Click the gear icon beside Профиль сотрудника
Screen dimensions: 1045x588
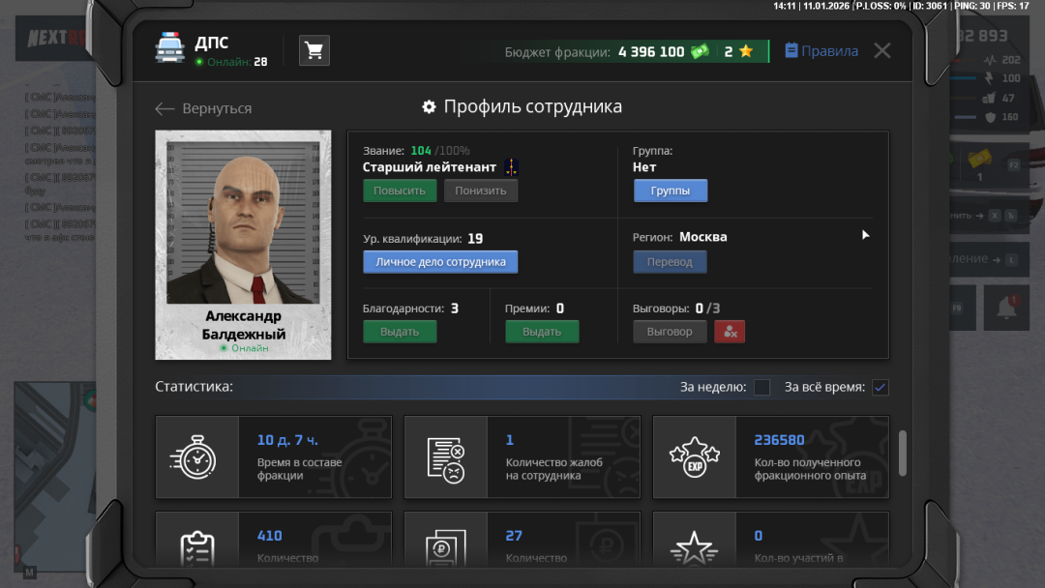pyautogui.click(x=429, y=107)
